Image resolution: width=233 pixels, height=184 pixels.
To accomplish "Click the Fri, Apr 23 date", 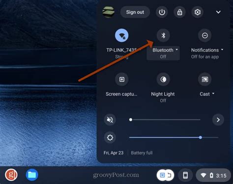I will tap(114, 153).
